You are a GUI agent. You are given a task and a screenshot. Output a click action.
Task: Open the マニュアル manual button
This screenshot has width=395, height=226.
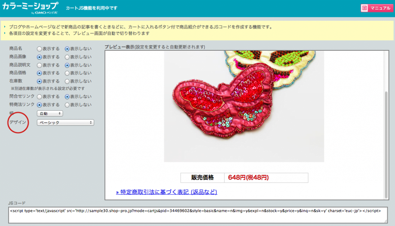click(377, 8)
